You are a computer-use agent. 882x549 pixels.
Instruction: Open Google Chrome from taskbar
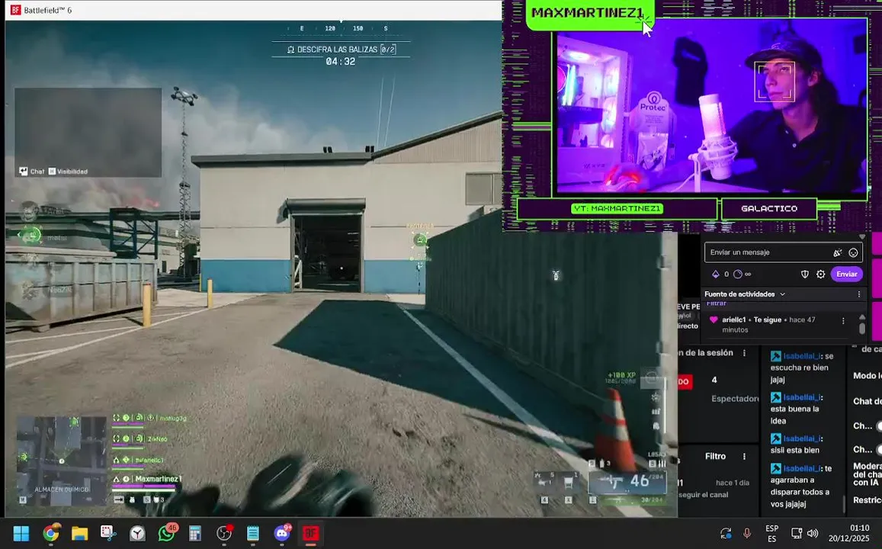(50, 533)
